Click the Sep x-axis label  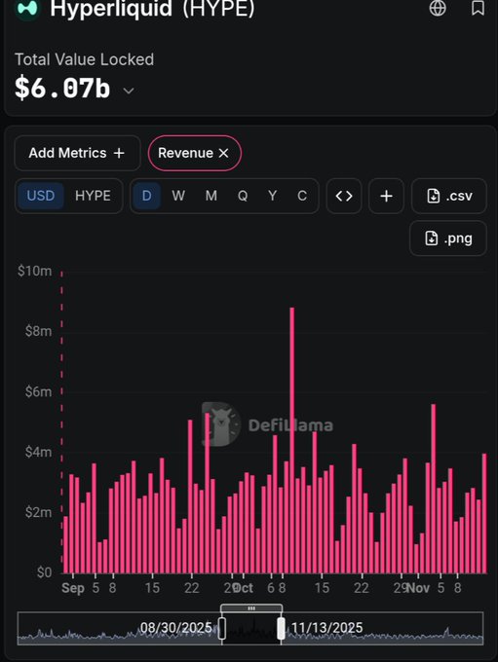(x=73, y=588)
